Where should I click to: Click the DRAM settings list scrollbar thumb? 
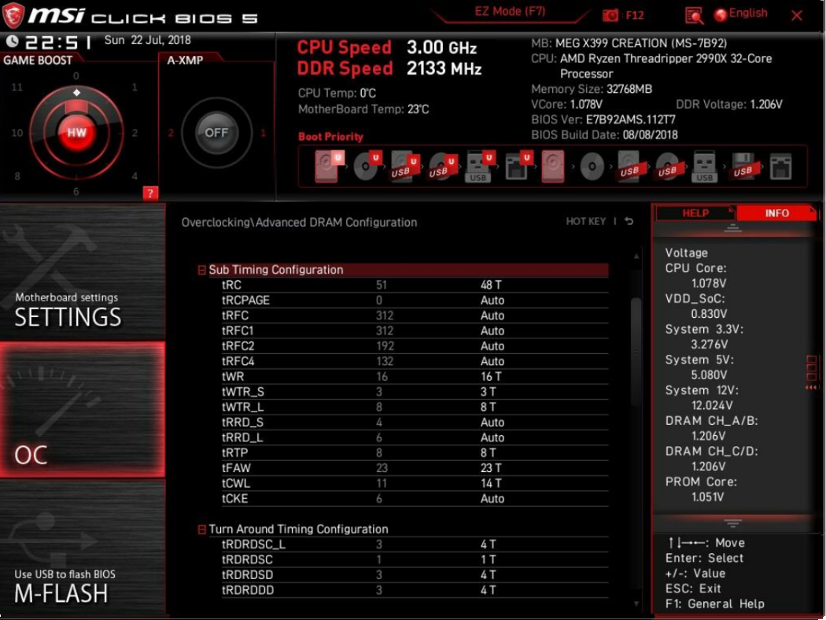[636, 352]
